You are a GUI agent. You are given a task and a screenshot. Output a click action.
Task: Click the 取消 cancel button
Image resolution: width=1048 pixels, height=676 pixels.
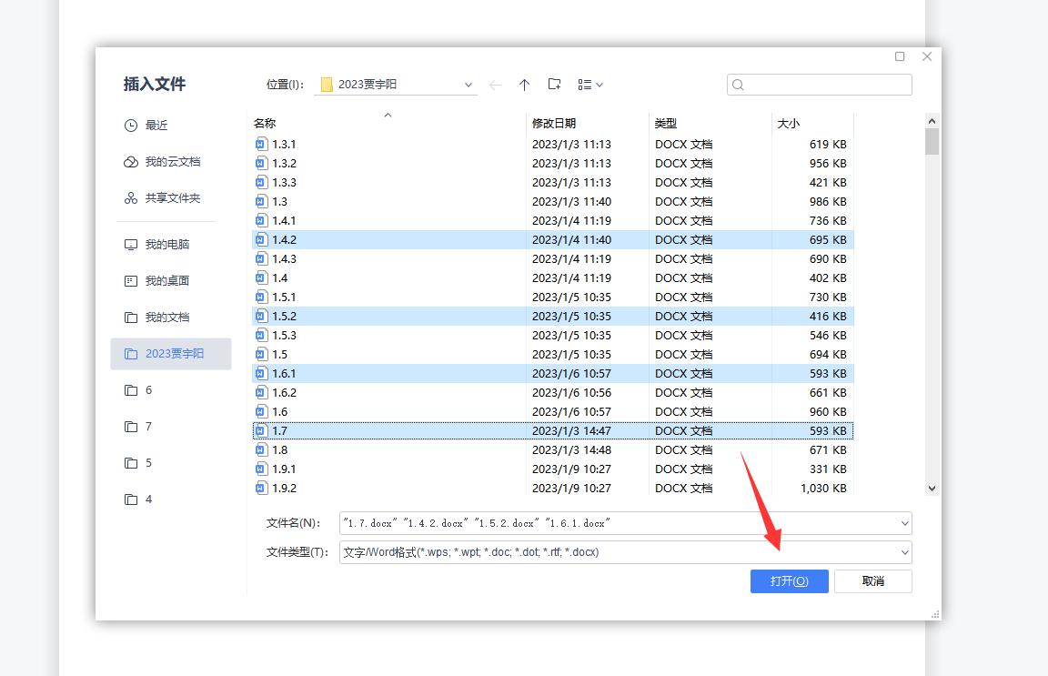coord(872,581)
